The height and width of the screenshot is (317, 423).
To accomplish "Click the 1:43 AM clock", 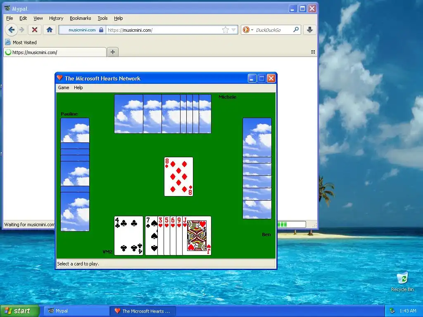I will click(x=408, y=311).
